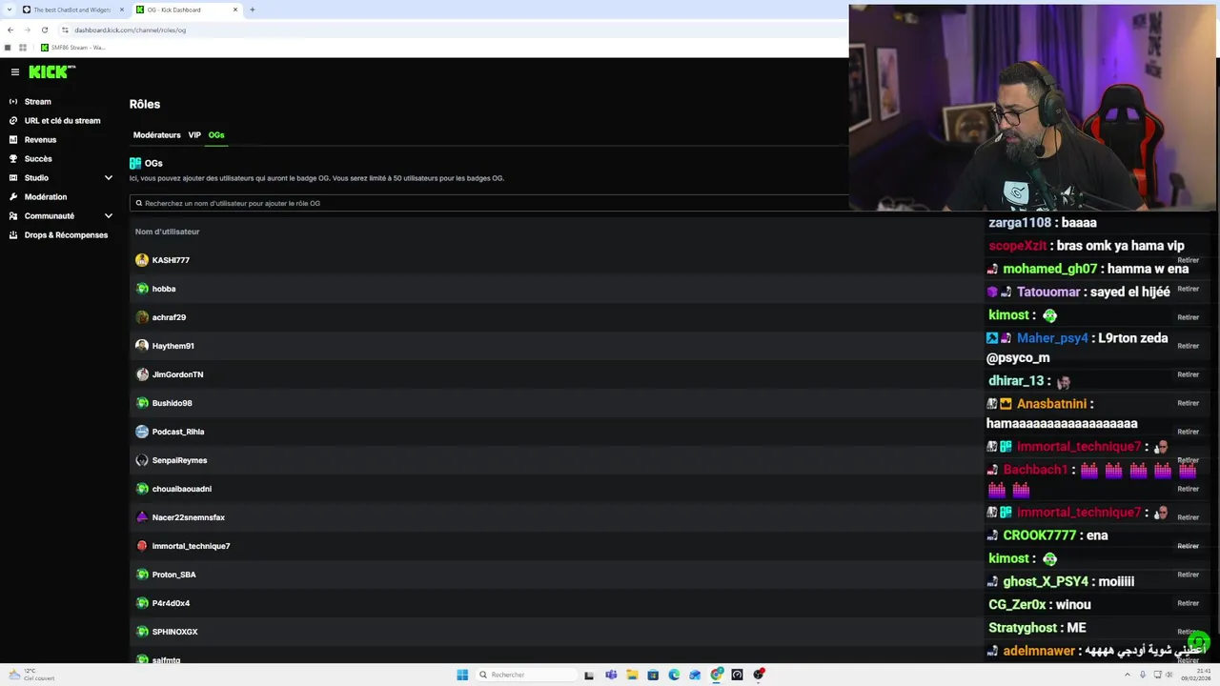Open the Stream sidebar section
The image size is (1220, 686).
(38, 102)
